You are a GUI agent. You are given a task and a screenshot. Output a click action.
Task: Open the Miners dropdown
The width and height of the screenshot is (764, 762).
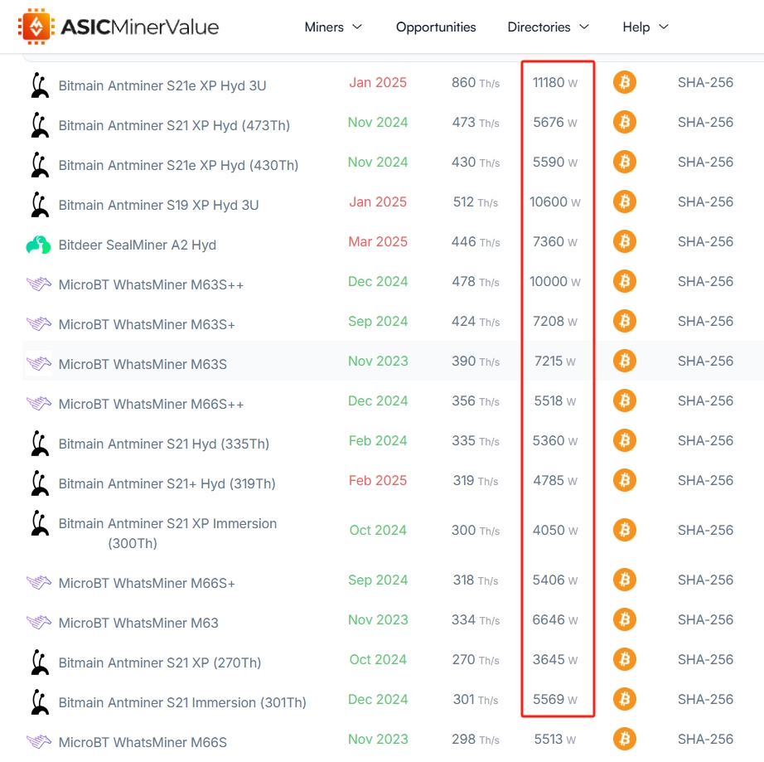click(333, 27)
